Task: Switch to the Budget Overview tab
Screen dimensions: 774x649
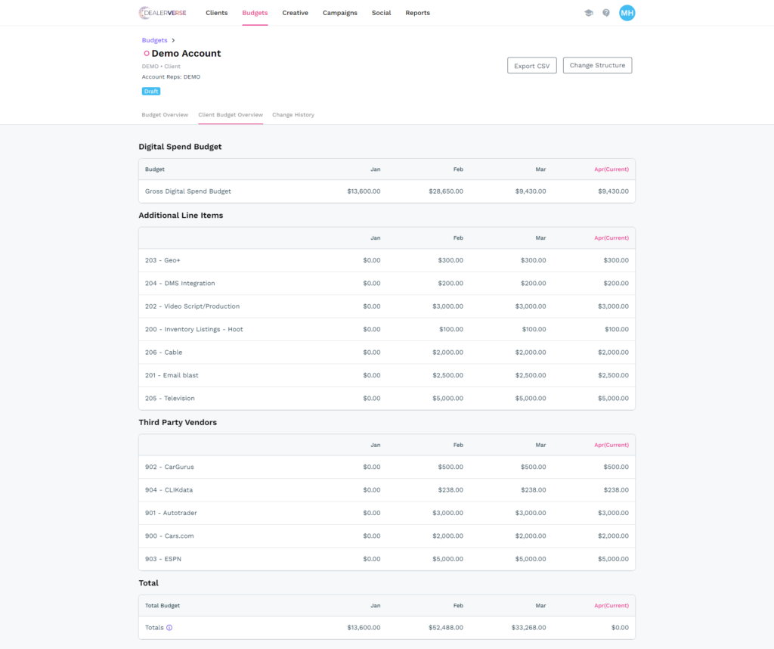Action: (x=165, y=115)
